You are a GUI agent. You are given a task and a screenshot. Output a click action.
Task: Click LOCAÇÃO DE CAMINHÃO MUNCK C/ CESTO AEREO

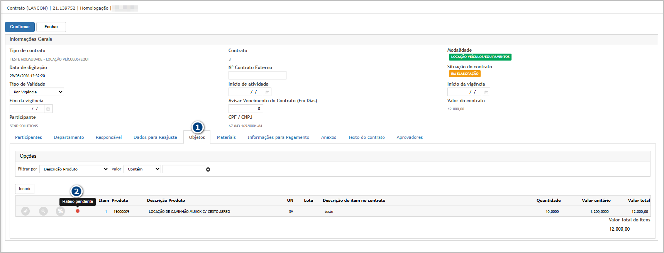tap(190, 212)
